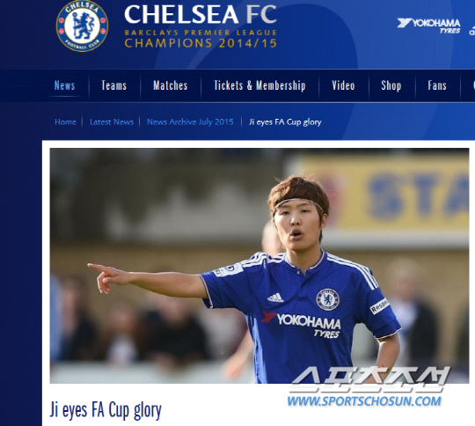Click the Yokohama Tyres sponsor logo
This screenshot has height=426, width=475.
tap(428, 26)
